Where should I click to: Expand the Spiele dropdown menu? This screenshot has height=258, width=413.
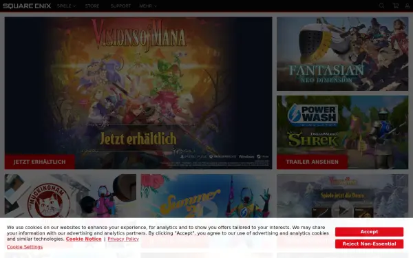coord(66,6)
